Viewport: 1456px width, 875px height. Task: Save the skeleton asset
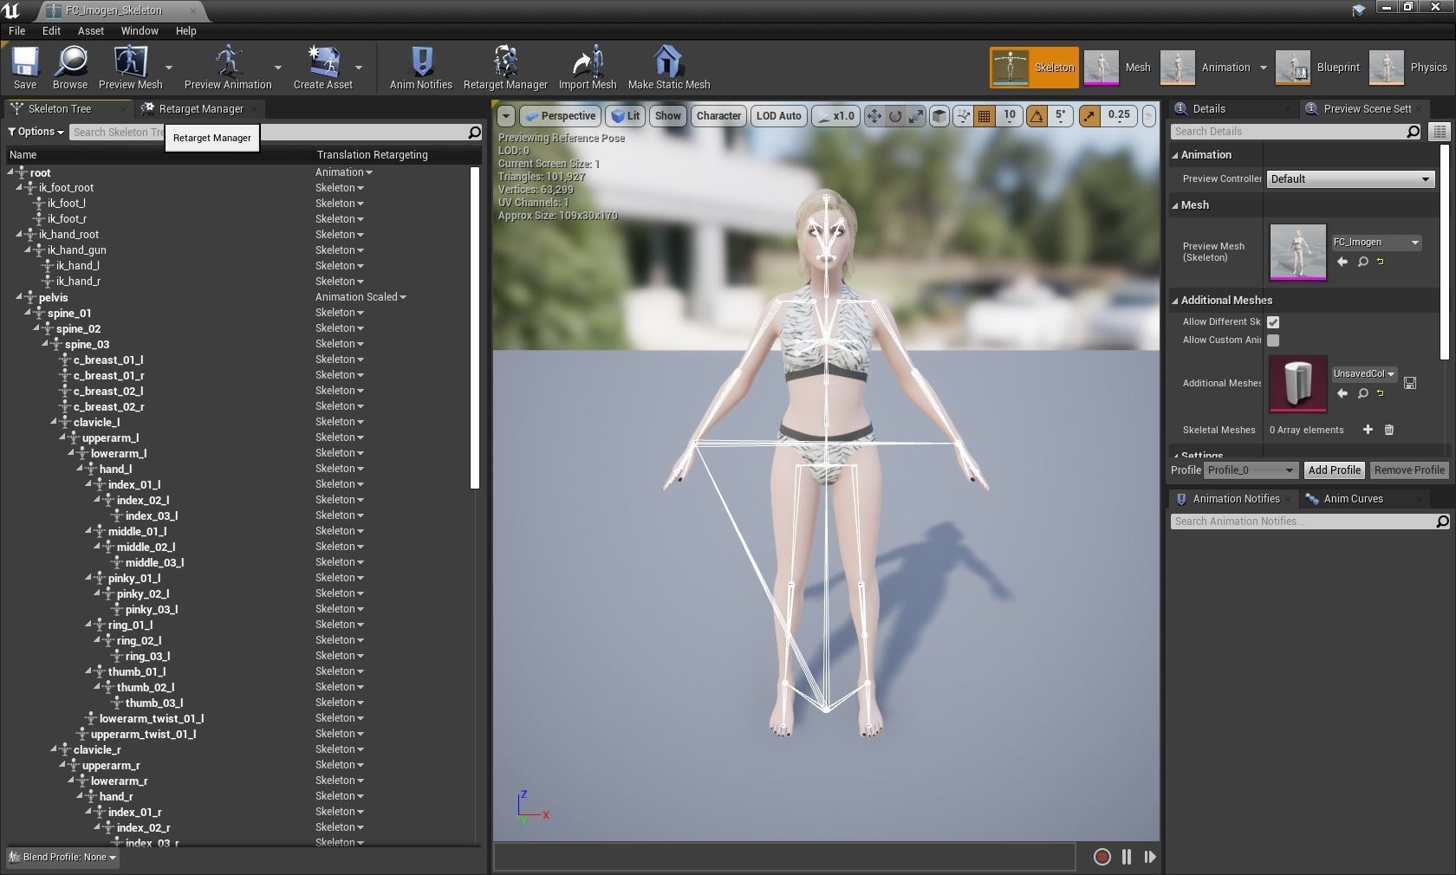tap(25, 68)
